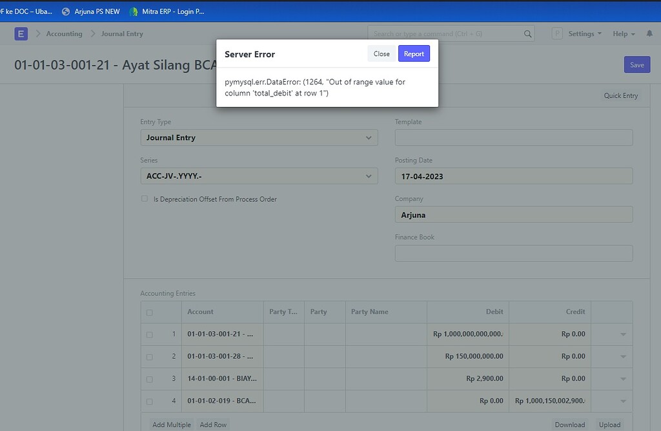Enable Is Depreciation Offset From Process Order
Image resolution: width=661 pixels, height=431 pixels.
pos(145,198)
